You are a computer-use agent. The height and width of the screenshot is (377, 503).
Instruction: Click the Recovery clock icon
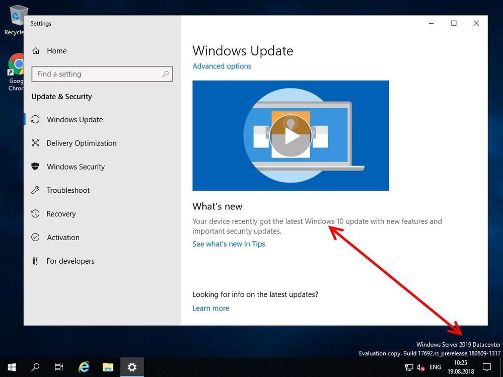click(x=35, y=213)
